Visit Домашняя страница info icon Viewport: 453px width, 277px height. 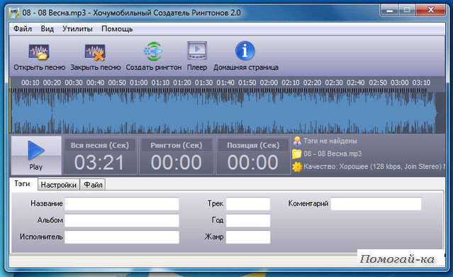pos(245,50)
